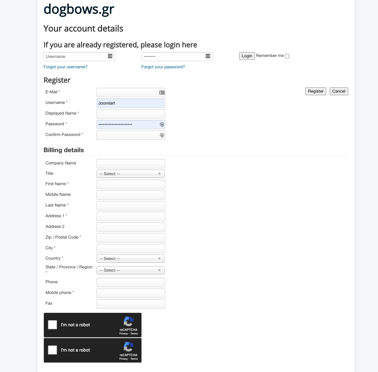Click the second reCAPTCHA logo
Screen dimensions: 378x372
pos(129,347)
